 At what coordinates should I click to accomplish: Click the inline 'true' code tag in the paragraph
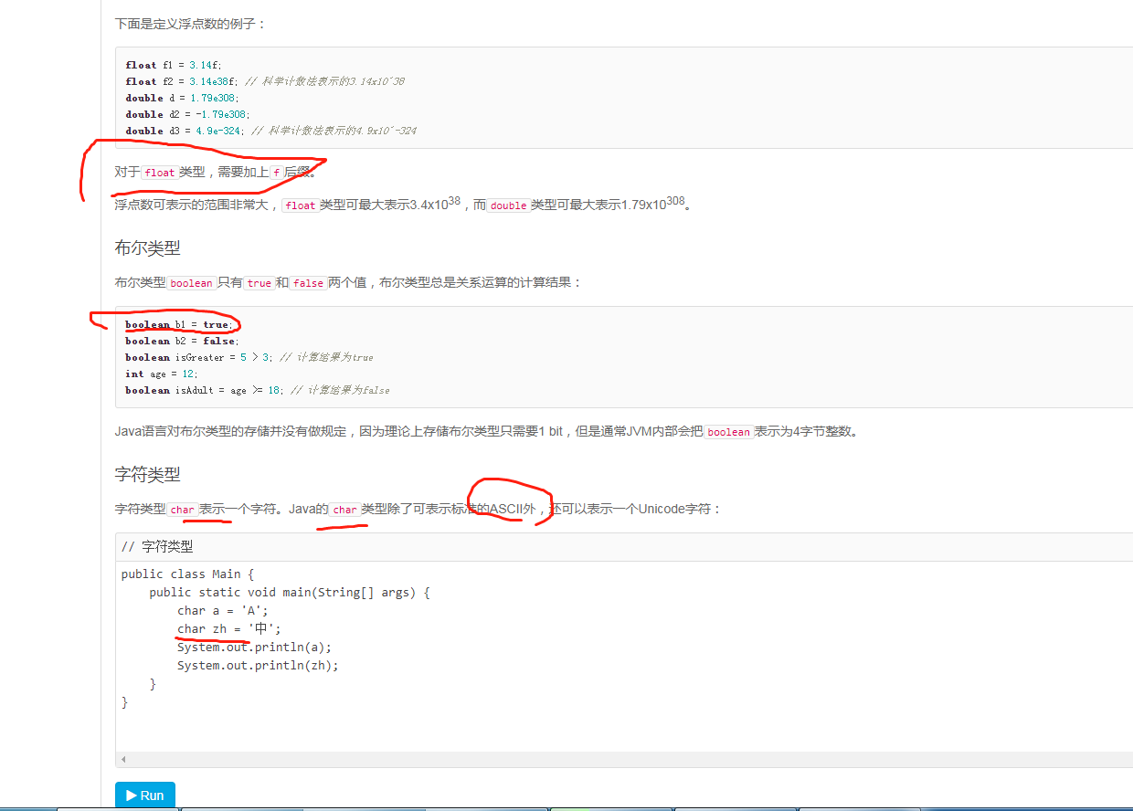pyautogui.click(x=259, y=283)
